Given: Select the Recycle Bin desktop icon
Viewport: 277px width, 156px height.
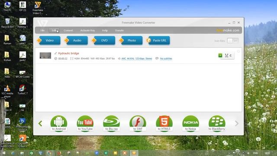Looking at the screenshot, I should 7,23.
